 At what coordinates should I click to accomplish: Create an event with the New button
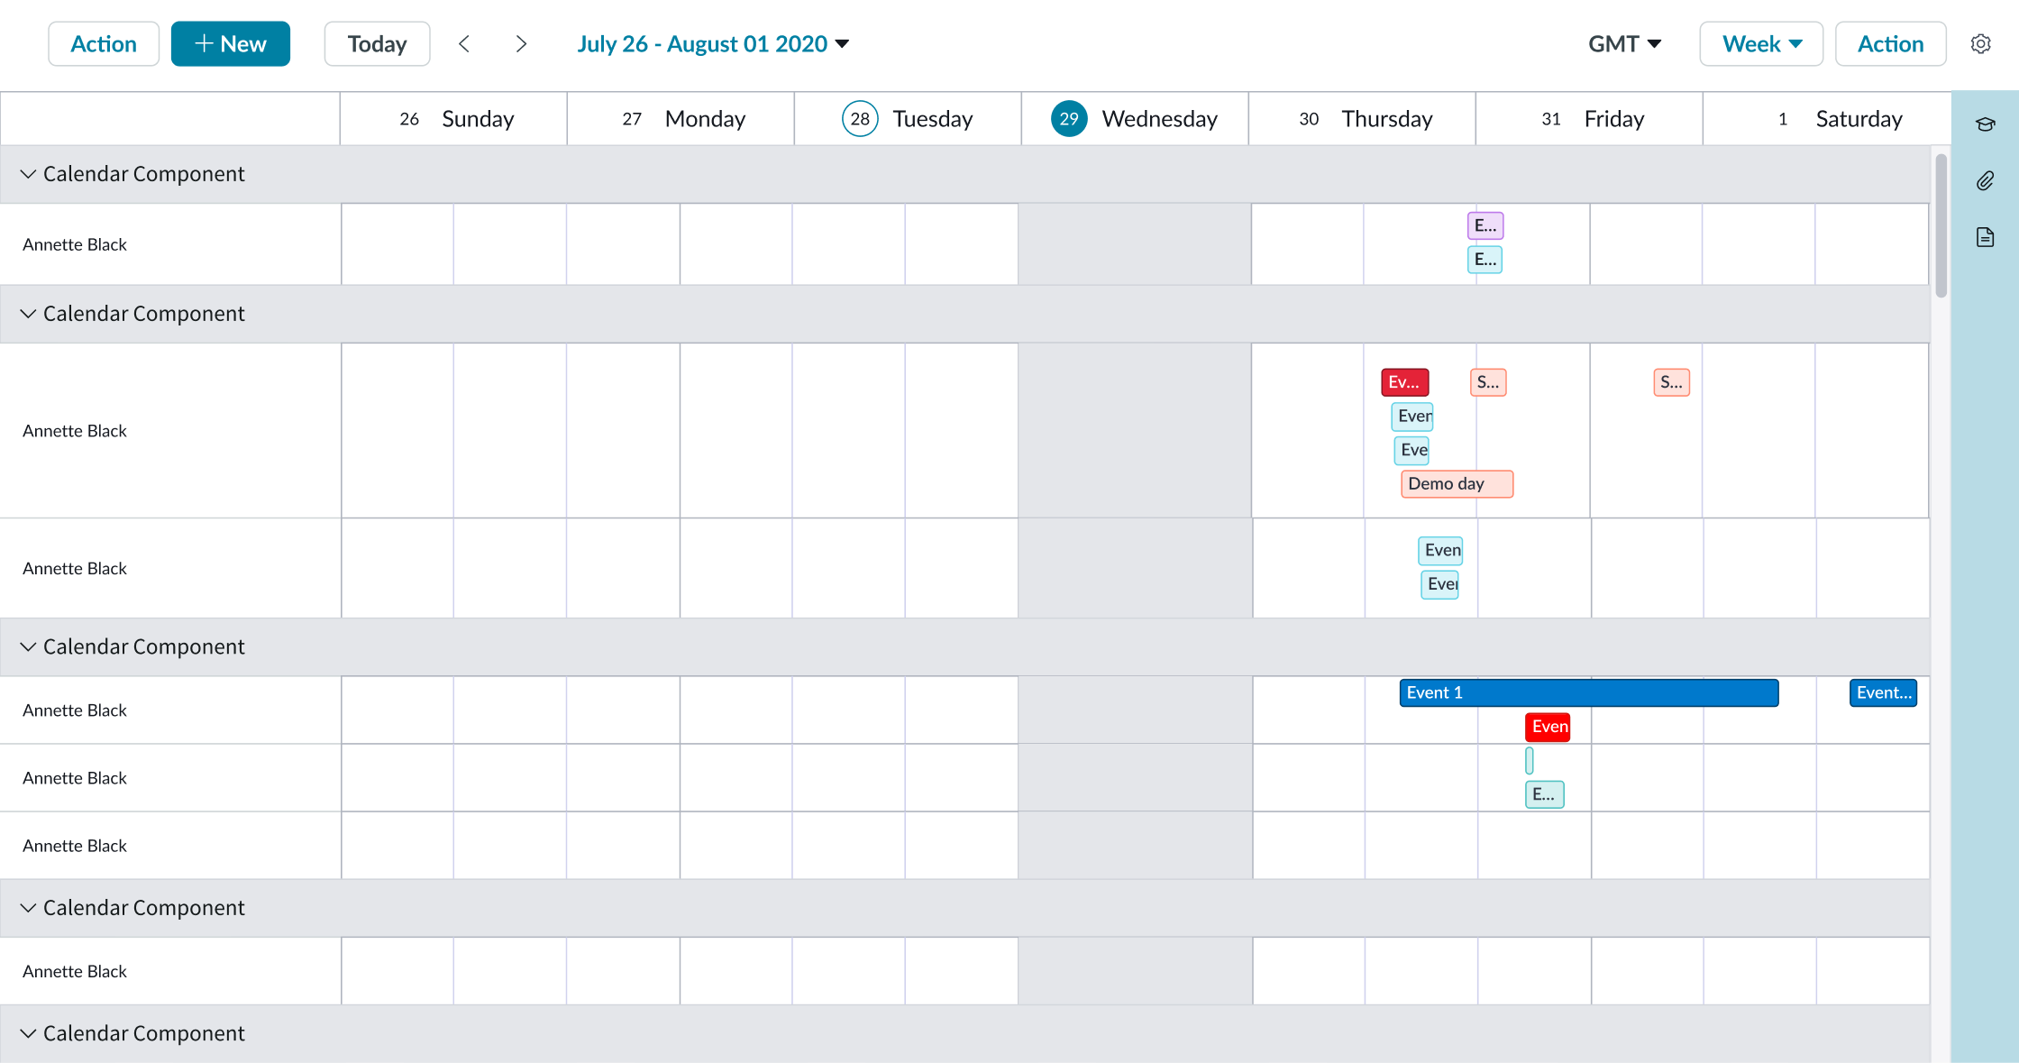(x=230, y=43)
